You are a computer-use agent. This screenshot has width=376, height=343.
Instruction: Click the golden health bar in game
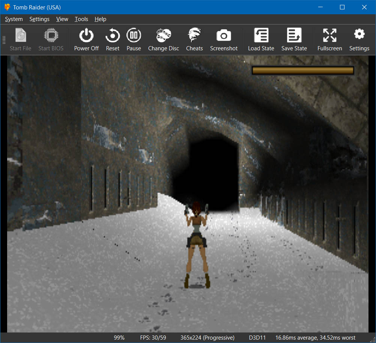303,70
